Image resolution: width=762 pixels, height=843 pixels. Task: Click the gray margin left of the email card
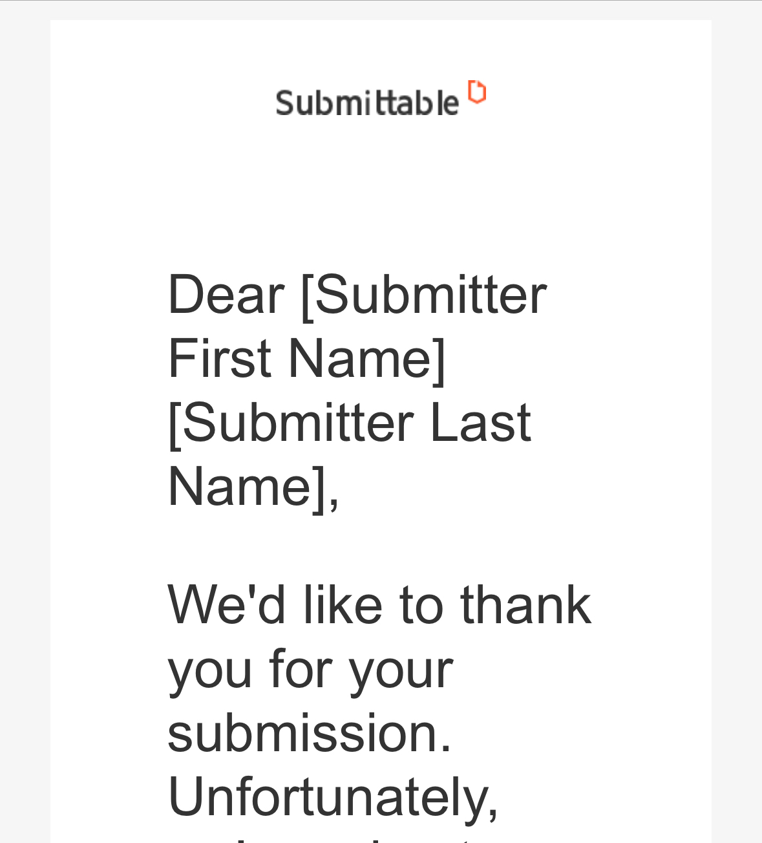(25, 420)
